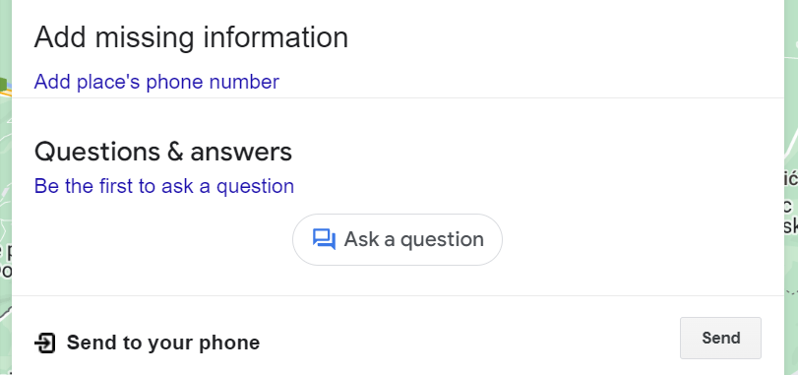
Task: Click the map strip on the left edge
Action: pos(6,187)
